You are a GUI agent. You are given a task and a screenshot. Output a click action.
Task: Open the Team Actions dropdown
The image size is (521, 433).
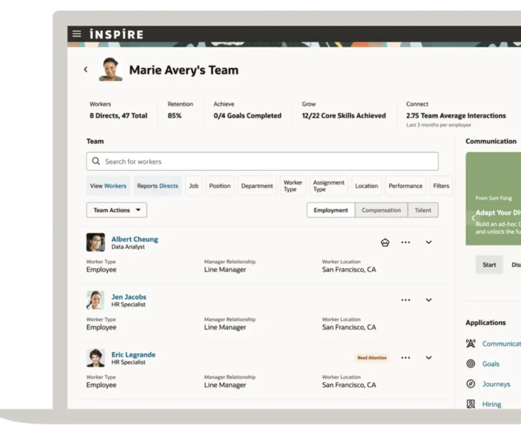click(116, 210)
